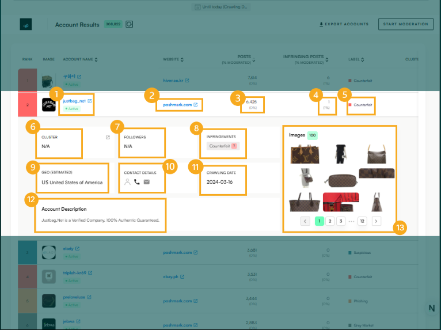Open preloveluxe account link
The height and width of the screenshot is (330, 441).
pos(74,297)
